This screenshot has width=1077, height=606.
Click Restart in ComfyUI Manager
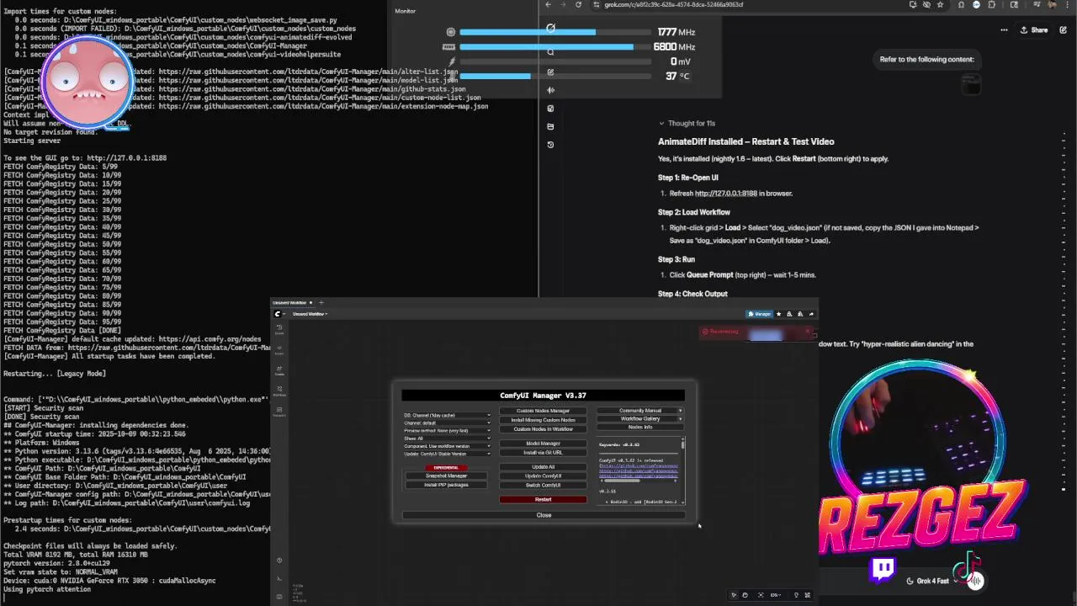click(x=543, y=499)
